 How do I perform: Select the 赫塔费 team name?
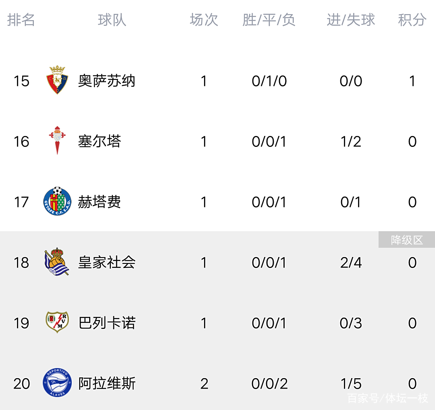[x=100, y=202]
